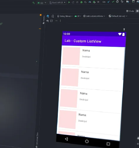The height and width of the screenshot is (148, 139).
Task: Switch to Code view mode
Action: click(x=130, y=11)
